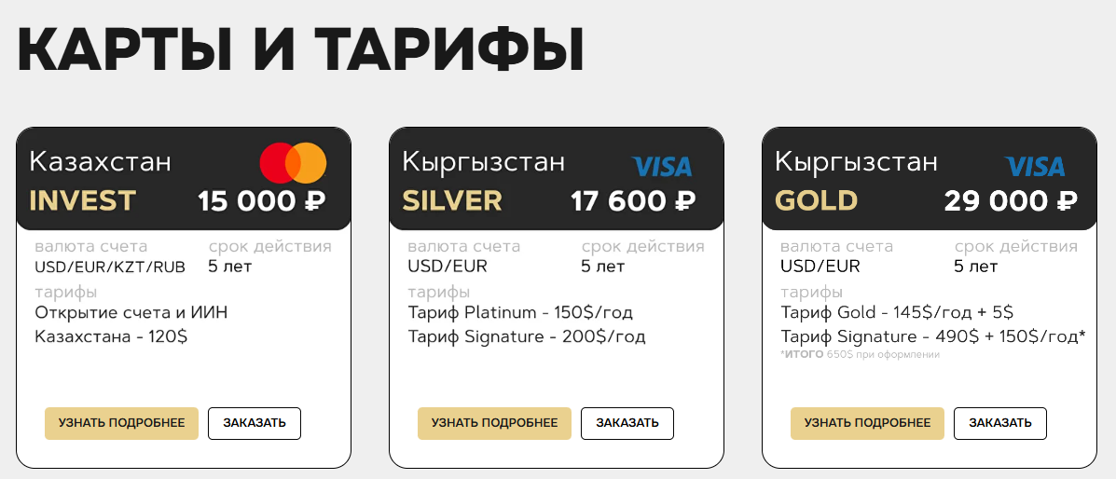The width and height of the screenshot is (1116, 479).
Task: Click the 29 000 ₽ price
Action: [x=1011, y=201]
